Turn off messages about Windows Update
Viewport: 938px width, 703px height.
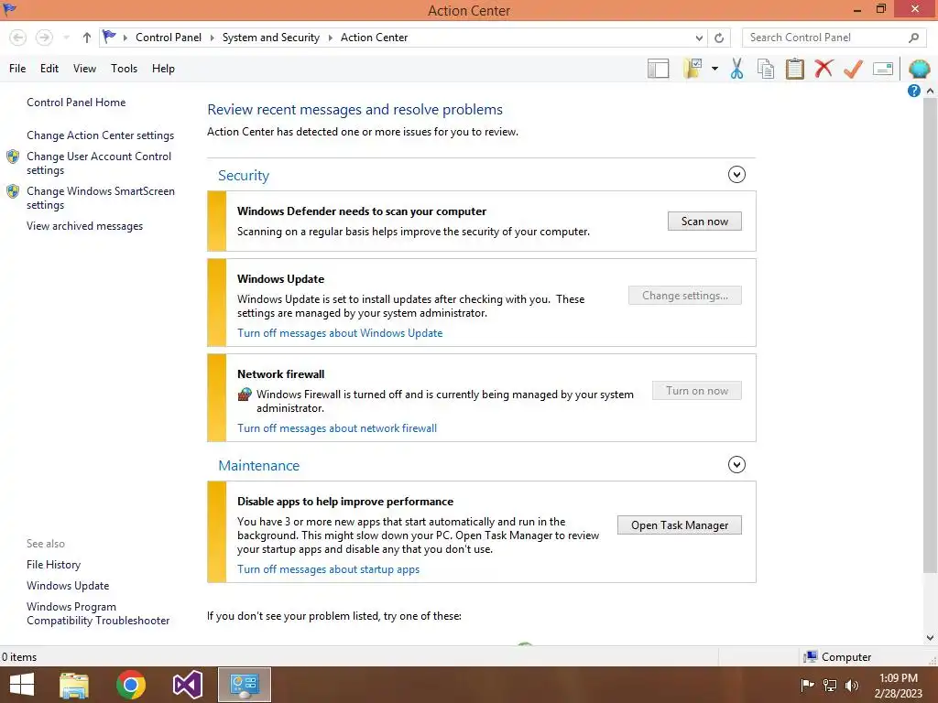point(340,333)
